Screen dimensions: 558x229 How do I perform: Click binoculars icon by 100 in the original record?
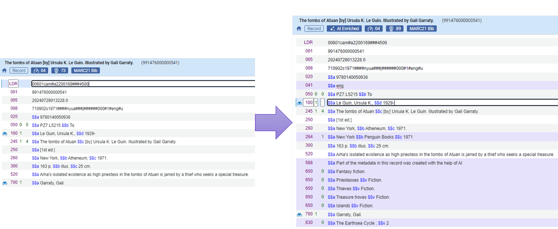pos(5,134)
